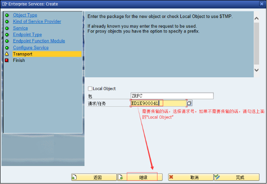Go to Configure Service step
Screen dimensions: 267x184
pyautogui.click(x=31, y=47)
